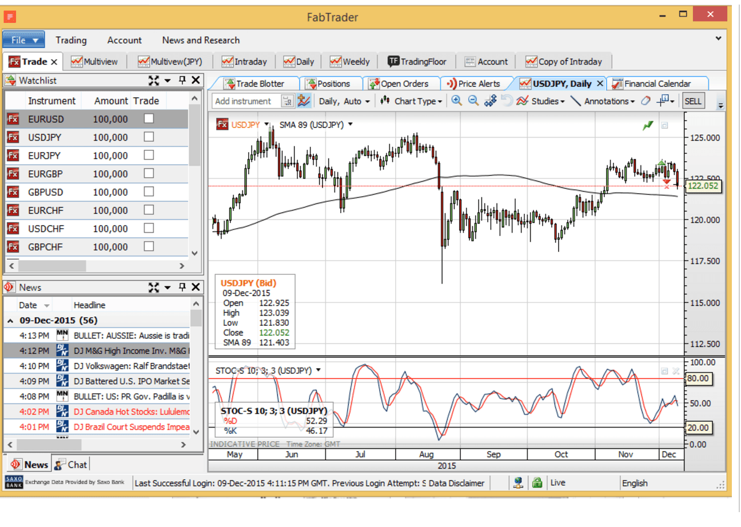Collapse the 09-Dec-2015 news group
This screenshot has height=527, width=741.
10,321
